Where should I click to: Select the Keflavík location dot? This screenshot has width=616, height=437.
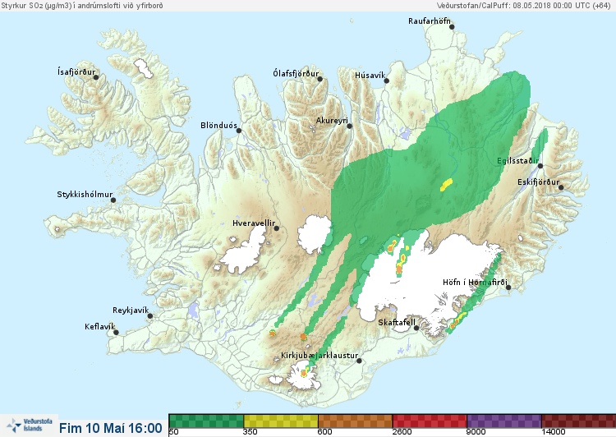coord(117,333)
